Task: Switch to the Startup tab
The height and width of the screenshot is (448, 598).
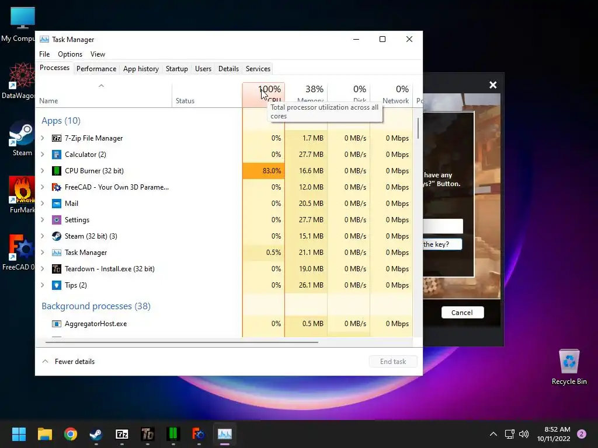Action: [x=176, y=69]
